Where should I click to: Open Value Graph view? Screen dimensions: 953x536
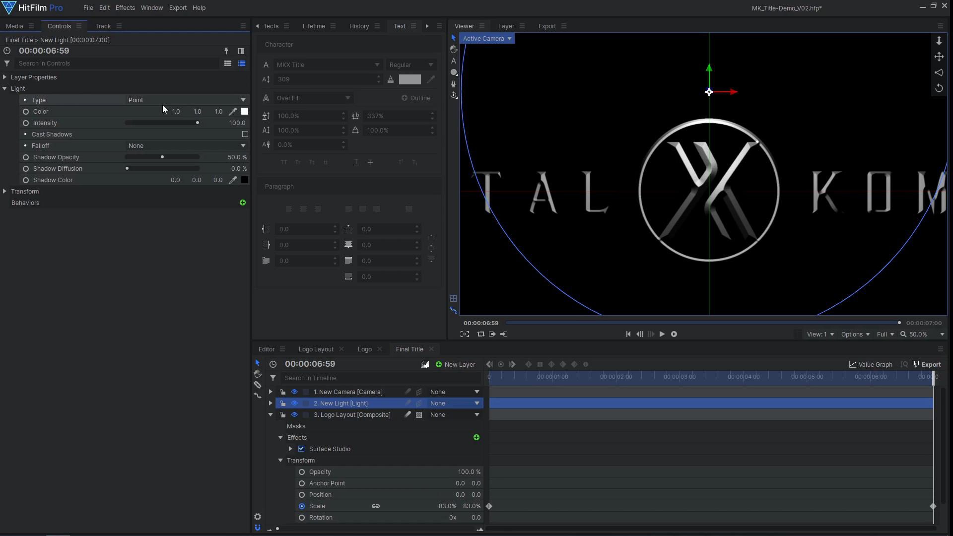[x=871, y=364]
